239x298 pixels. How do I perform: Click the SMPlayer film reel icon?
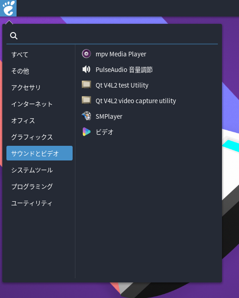click(x=86, y=116)
